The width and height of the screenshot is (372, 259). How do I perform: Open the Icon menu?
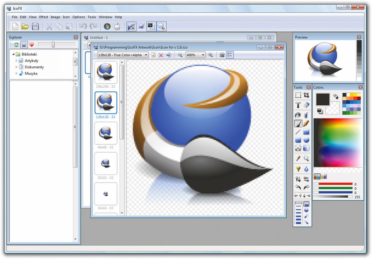point(66,17)
